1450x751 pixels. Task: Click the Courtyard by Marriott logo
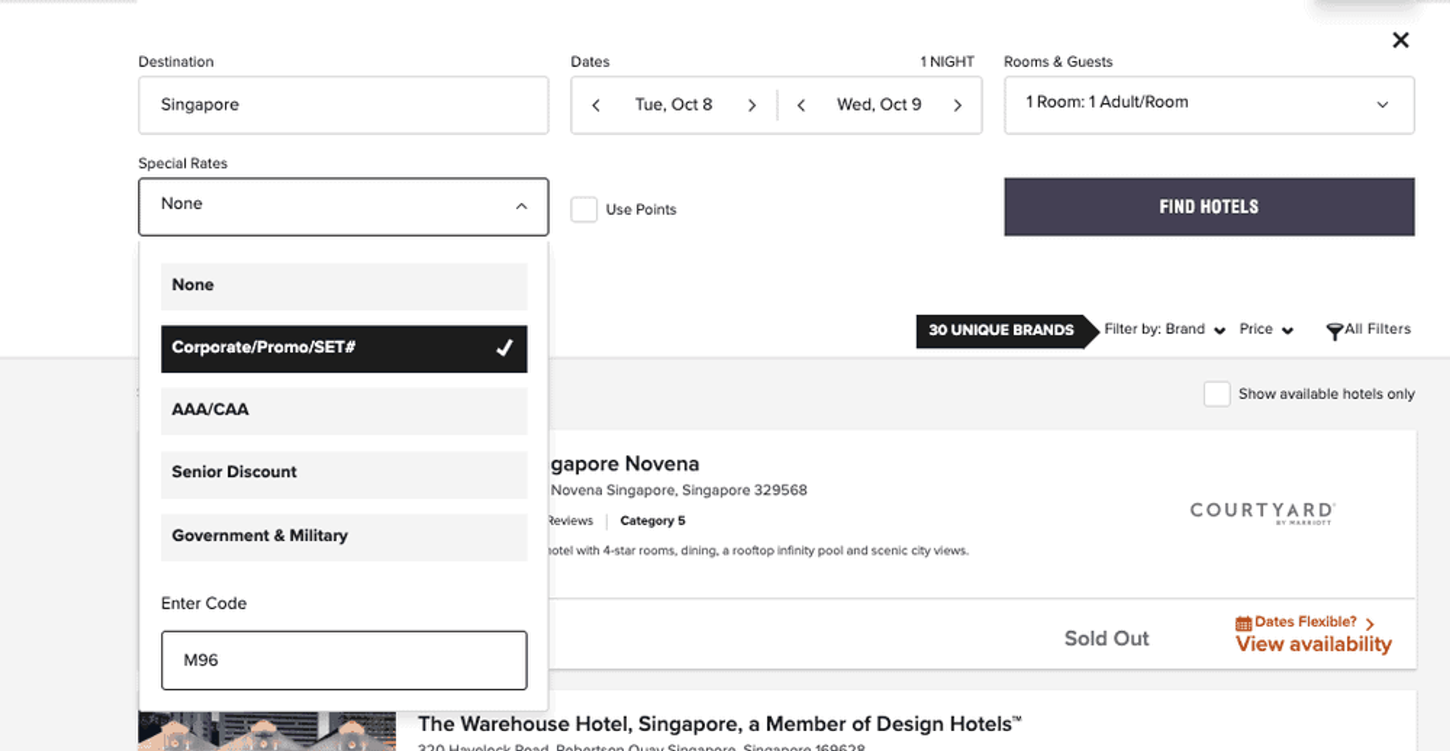pyautogui.click(x=1262, y=513)
